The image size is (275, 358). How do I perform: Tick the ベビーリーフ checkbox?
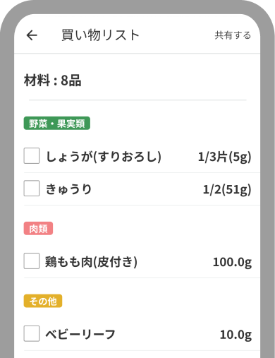click(x=32, y=333)
